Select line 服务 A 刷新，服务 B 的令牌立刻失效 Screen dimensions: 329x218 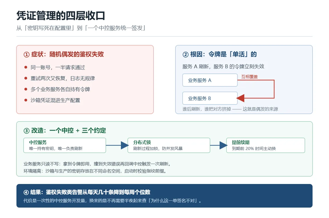223,67
